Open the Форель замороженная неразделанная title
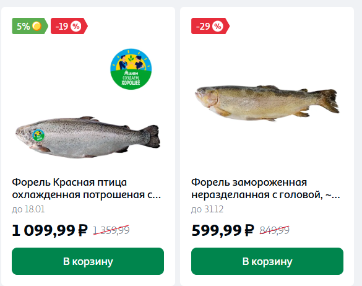Image resolution: width=362 pixels, height=286 pixels. tap(265, 189)
